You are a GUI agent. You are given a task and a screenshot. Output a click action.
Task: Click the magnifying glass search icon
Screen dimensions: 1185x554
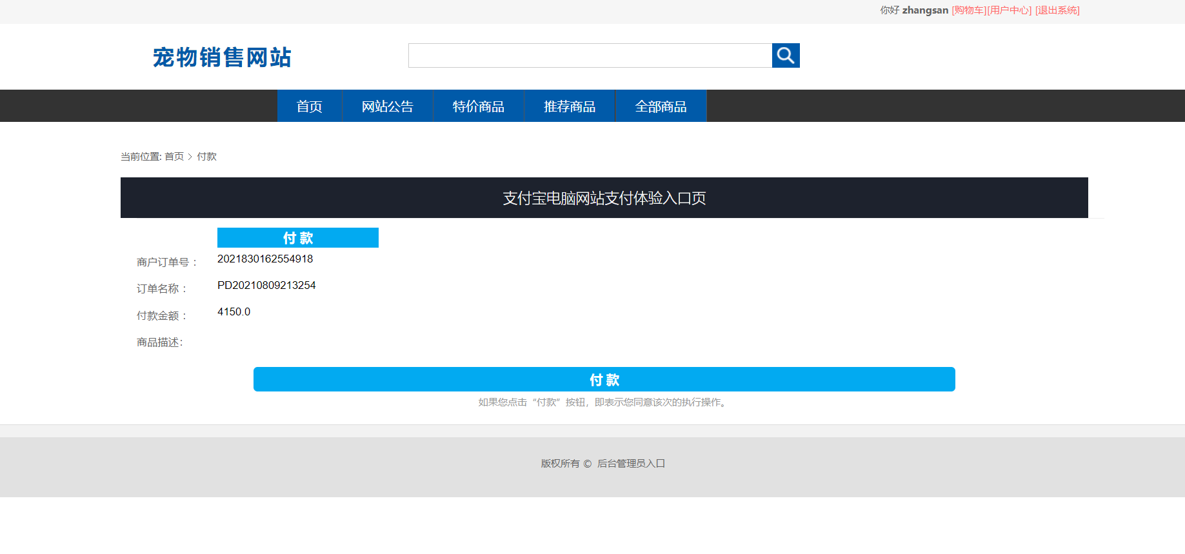click(785, 55)
